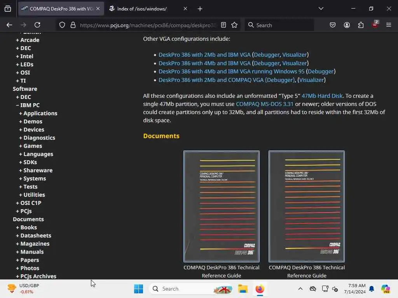Expand the Utilities sidebar entry
The image size is (398, 298).
point(32,195)
